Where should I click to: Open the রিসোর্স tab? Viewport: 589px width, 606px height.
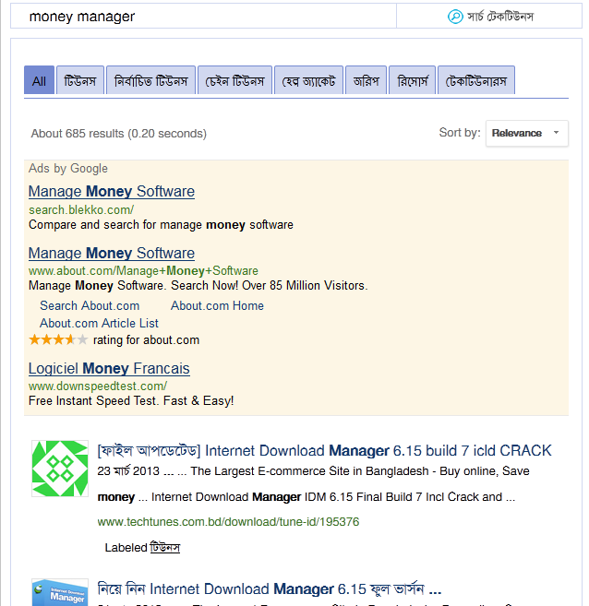coord(413,80)
